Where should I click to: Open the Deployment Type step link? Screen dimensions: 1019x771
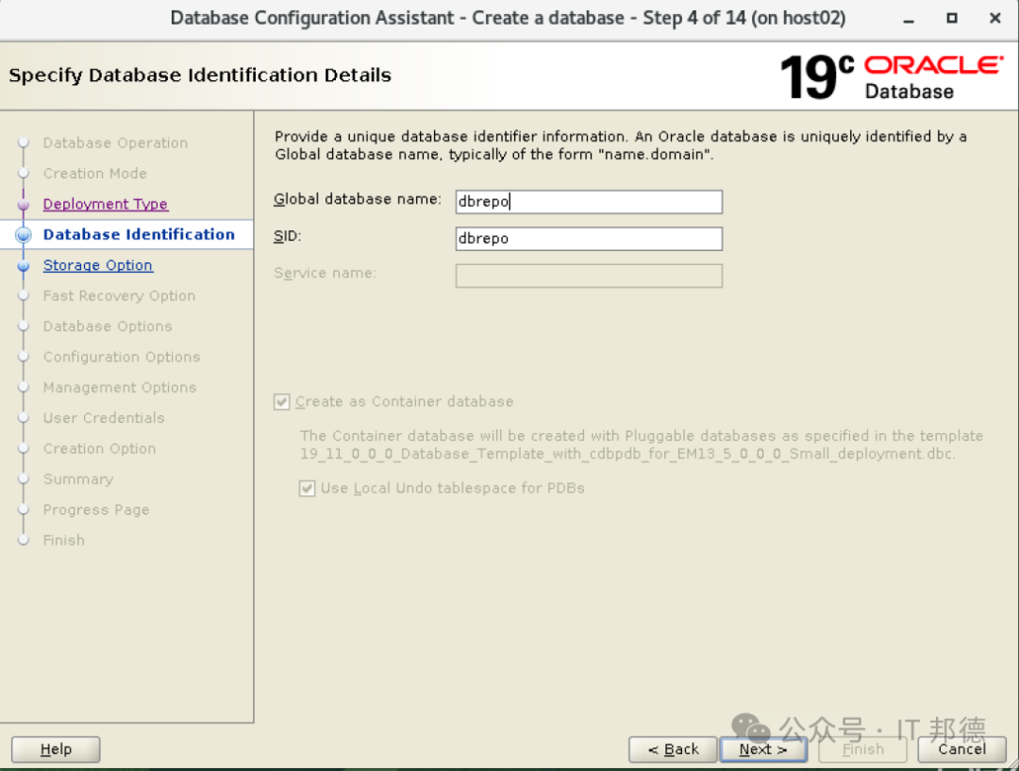click(106, 204)
